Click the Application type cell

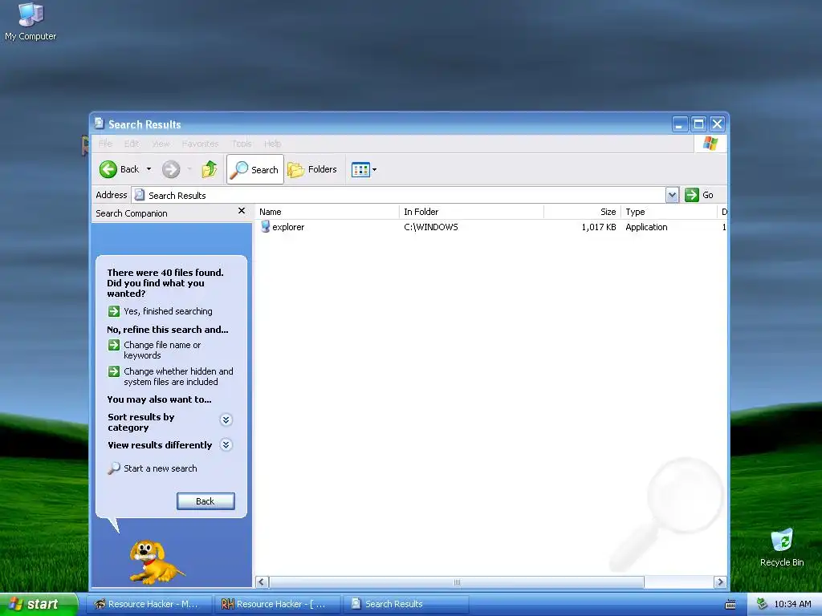click(646, 227)
